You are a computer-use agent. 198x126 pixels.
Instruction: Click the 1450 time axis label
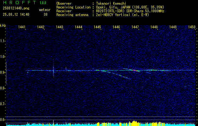point(192,27)
